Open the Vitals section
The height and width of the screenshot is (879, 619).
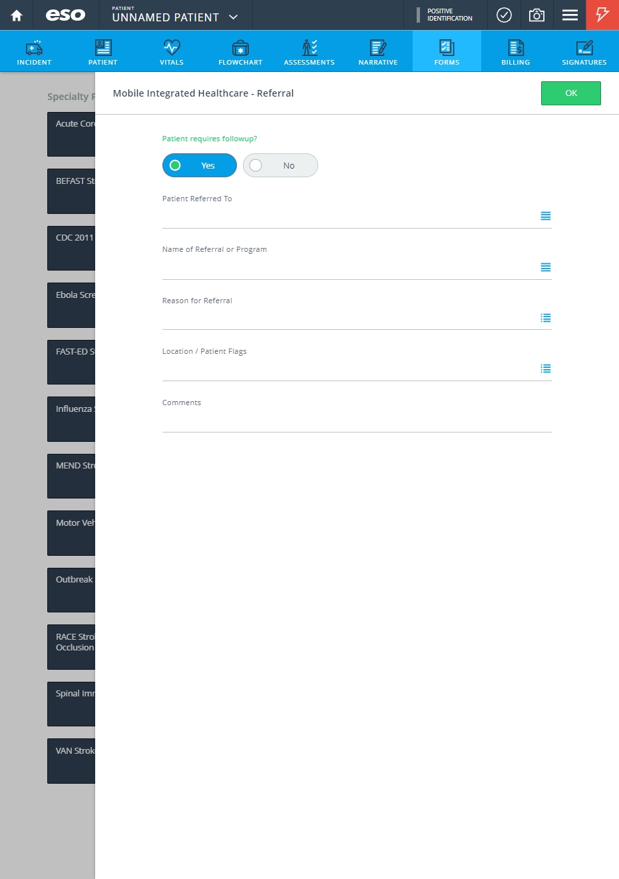coord(172,52)
